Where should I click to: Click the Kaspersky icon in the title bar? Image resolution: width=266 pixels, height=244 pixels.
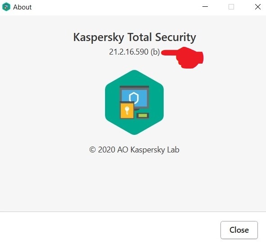6,7
